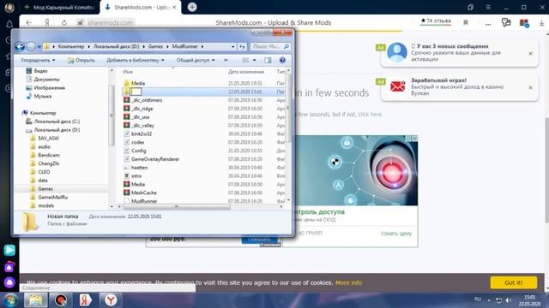
Task: Switch to Мод Карьерный Komatsu tab
Action: pos(59,7)
